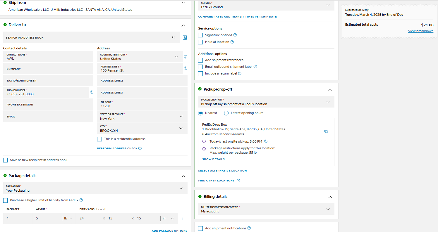Select the Nearest radio option
This screenshot has width=438, height=232.
(200, 113)
